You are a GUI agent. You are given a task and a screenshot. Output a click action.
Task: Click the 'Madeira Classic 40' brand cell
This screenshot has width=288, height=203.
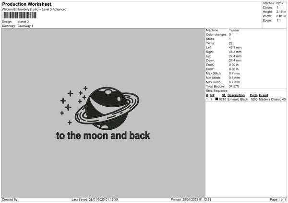(x=272, y=99)
